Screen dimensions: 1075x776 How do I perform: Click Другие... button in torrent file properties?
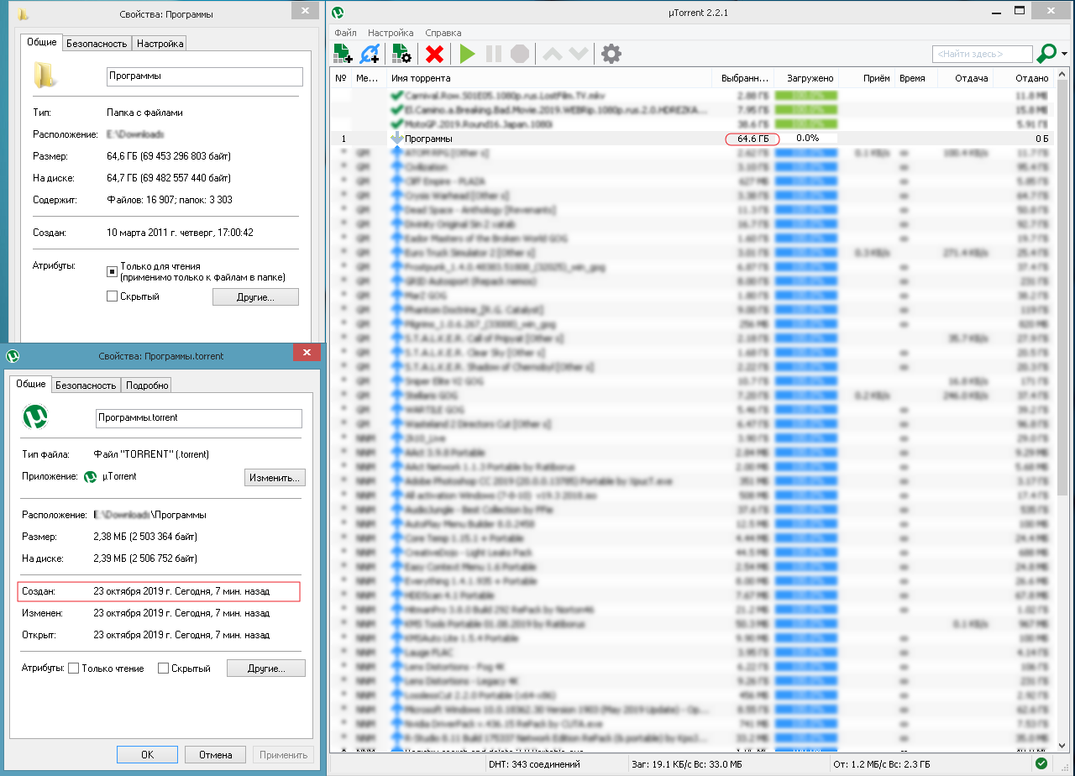click(266, 669)
